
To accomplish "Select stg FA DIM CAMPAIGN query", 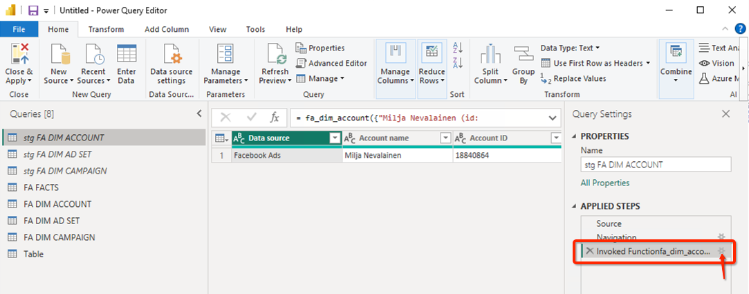I will (x=104, y=171).
